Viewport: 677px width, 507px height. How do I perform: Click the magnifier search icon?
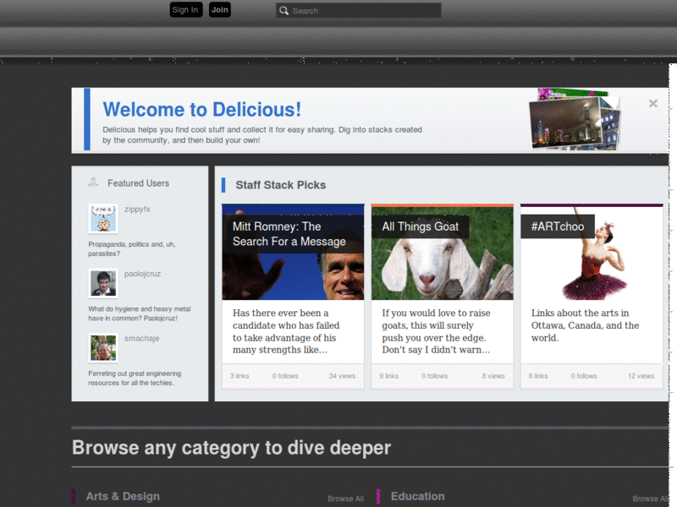coord(283,11)
